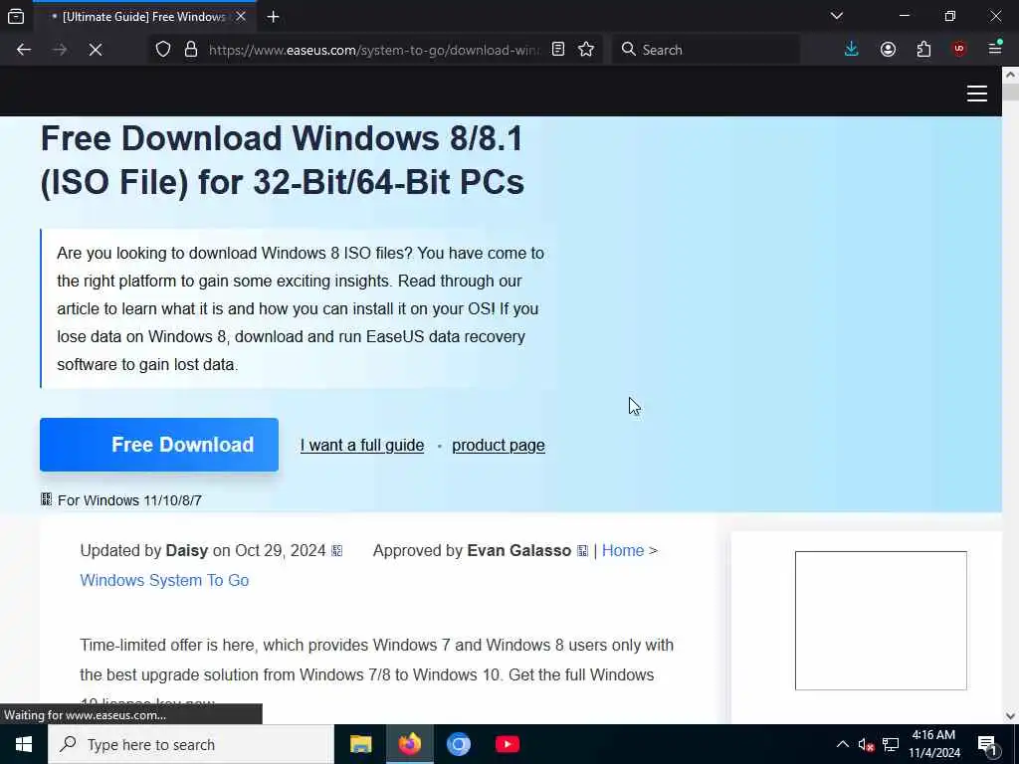Click Type here to search box
The width and height of the screenshot is (1019, 764).
[x=191, y=744]
